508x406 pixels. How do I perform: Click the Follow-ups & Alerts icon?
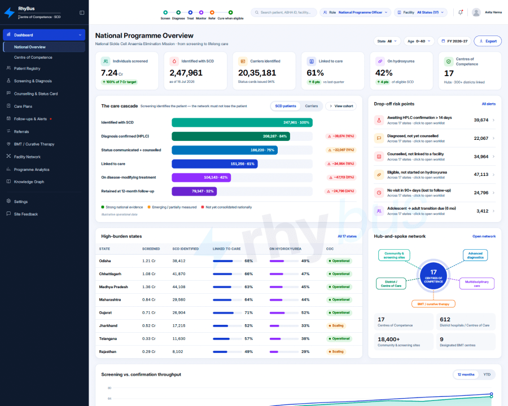8,119
